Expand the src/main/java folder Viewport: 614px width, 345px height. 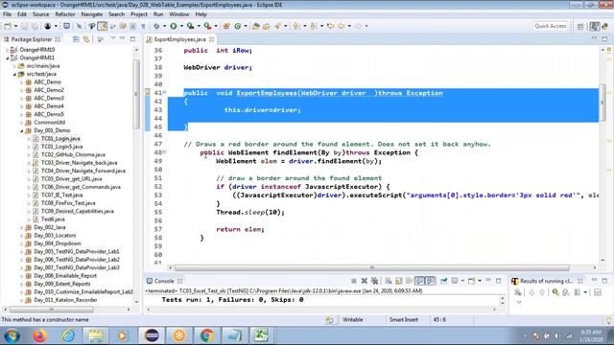coord(14,66)
